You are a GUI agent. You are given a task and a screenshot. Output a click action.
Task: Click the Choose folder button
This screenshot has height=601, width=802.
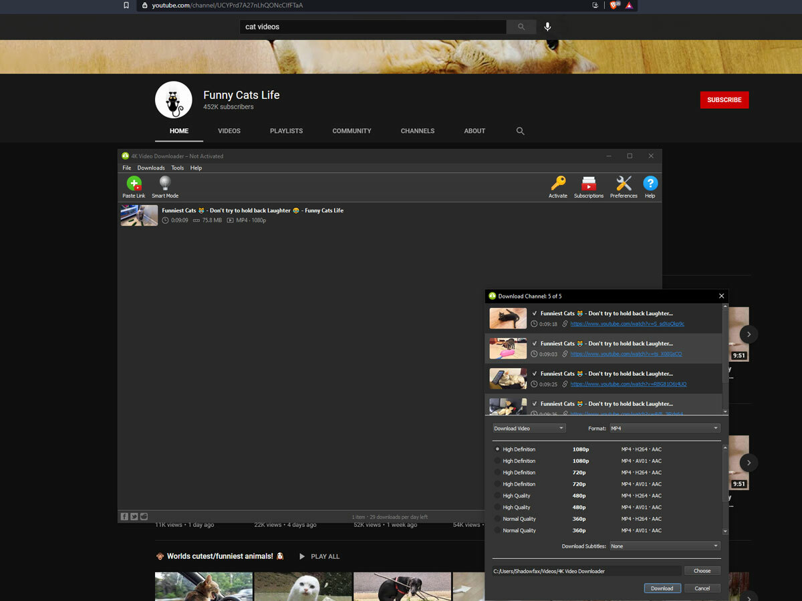pos(702,571)
